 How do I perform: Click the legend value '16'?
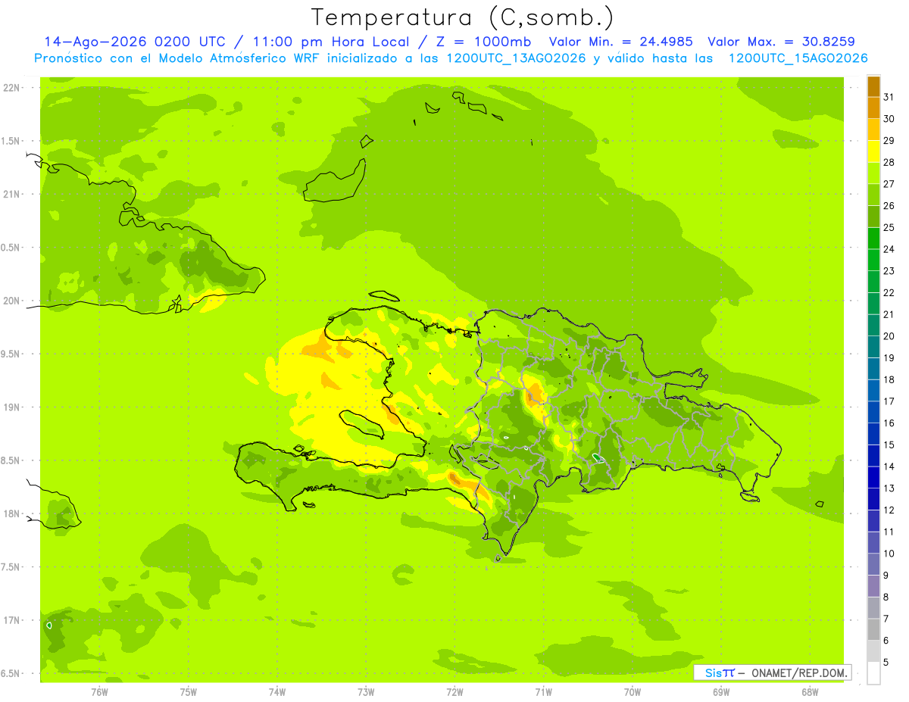click(x=889, y=423)
